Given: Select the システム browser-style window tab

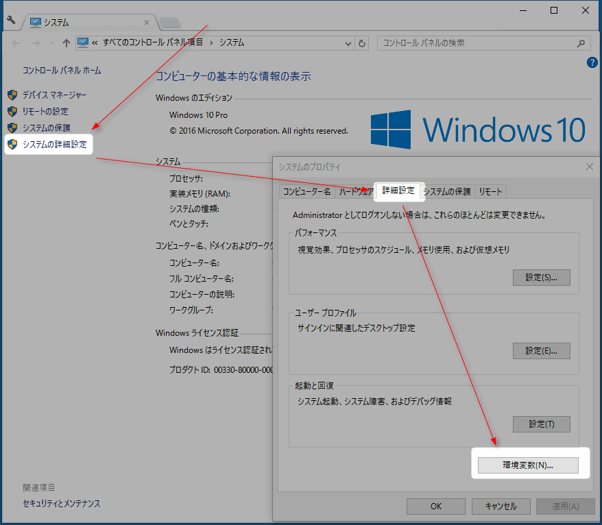Looking at the screenshot, I should [91, 23].
